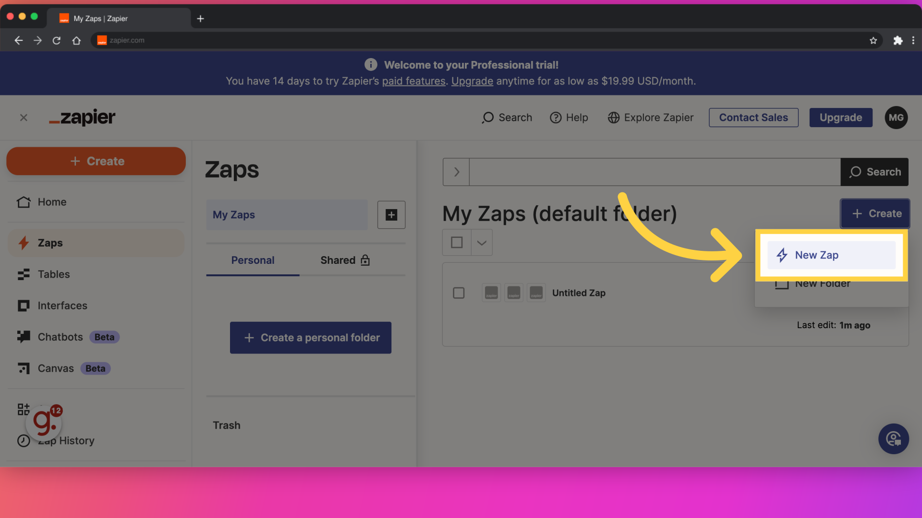Screen dimensions: 922x518
Task: Open a new browser tab
Action: click(201, 19)
